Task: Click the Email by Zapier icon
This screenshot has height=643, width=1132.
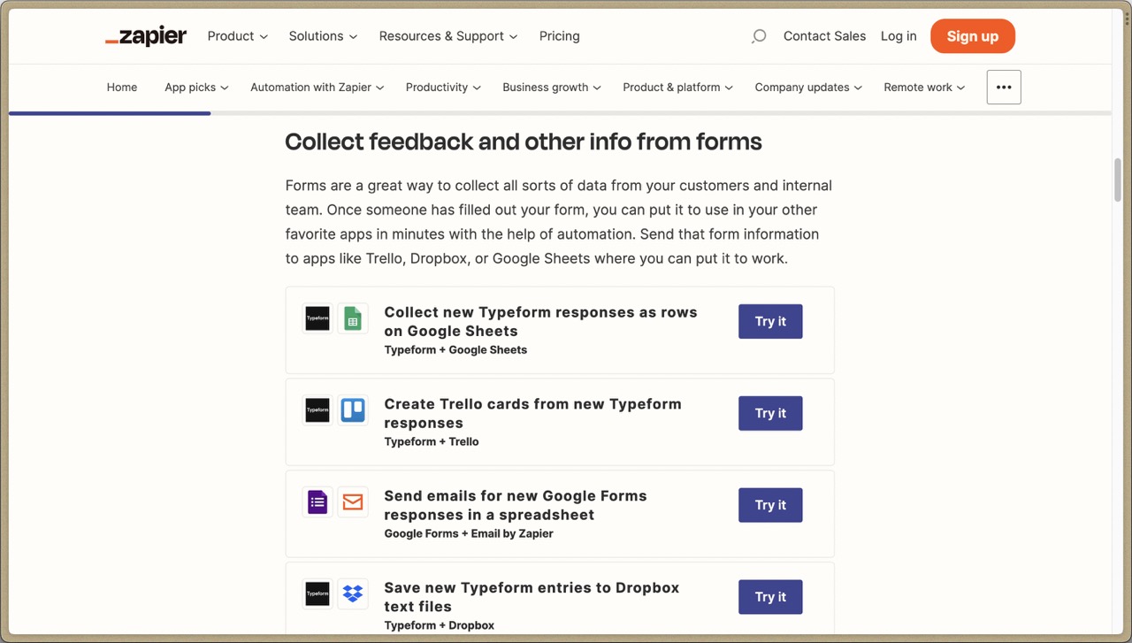Action: [353, 502]
